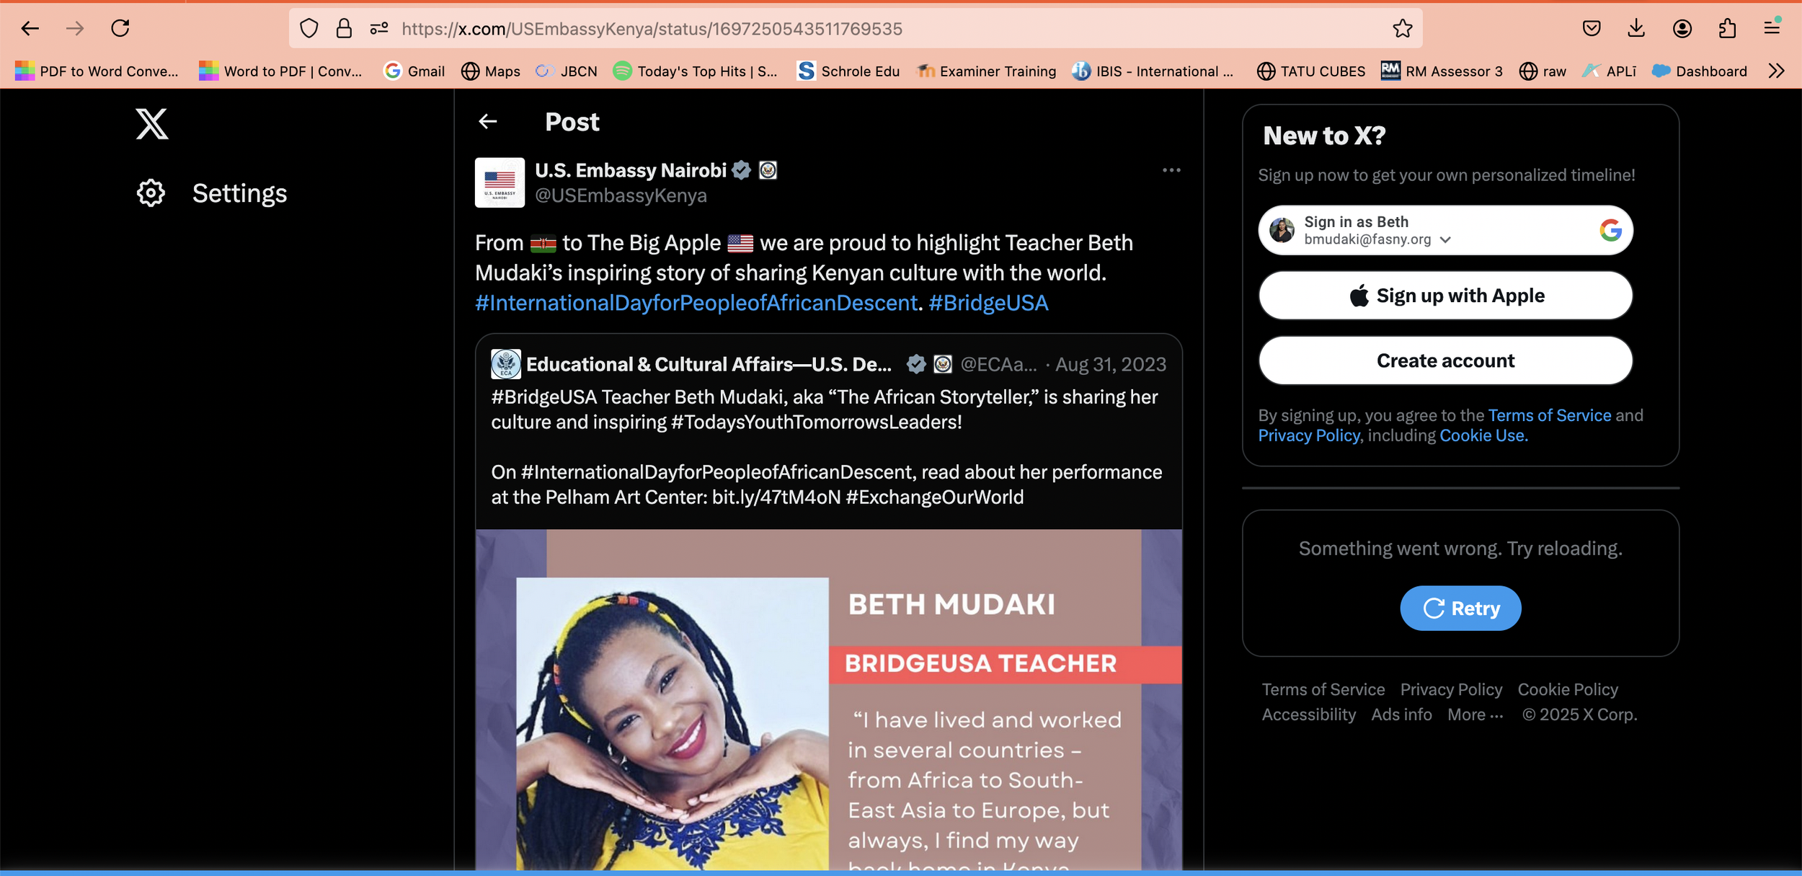Open U.S. Embassy Nairobi display name
Image resolution: width=1802 pixels, height=876 pixels.
631,170
